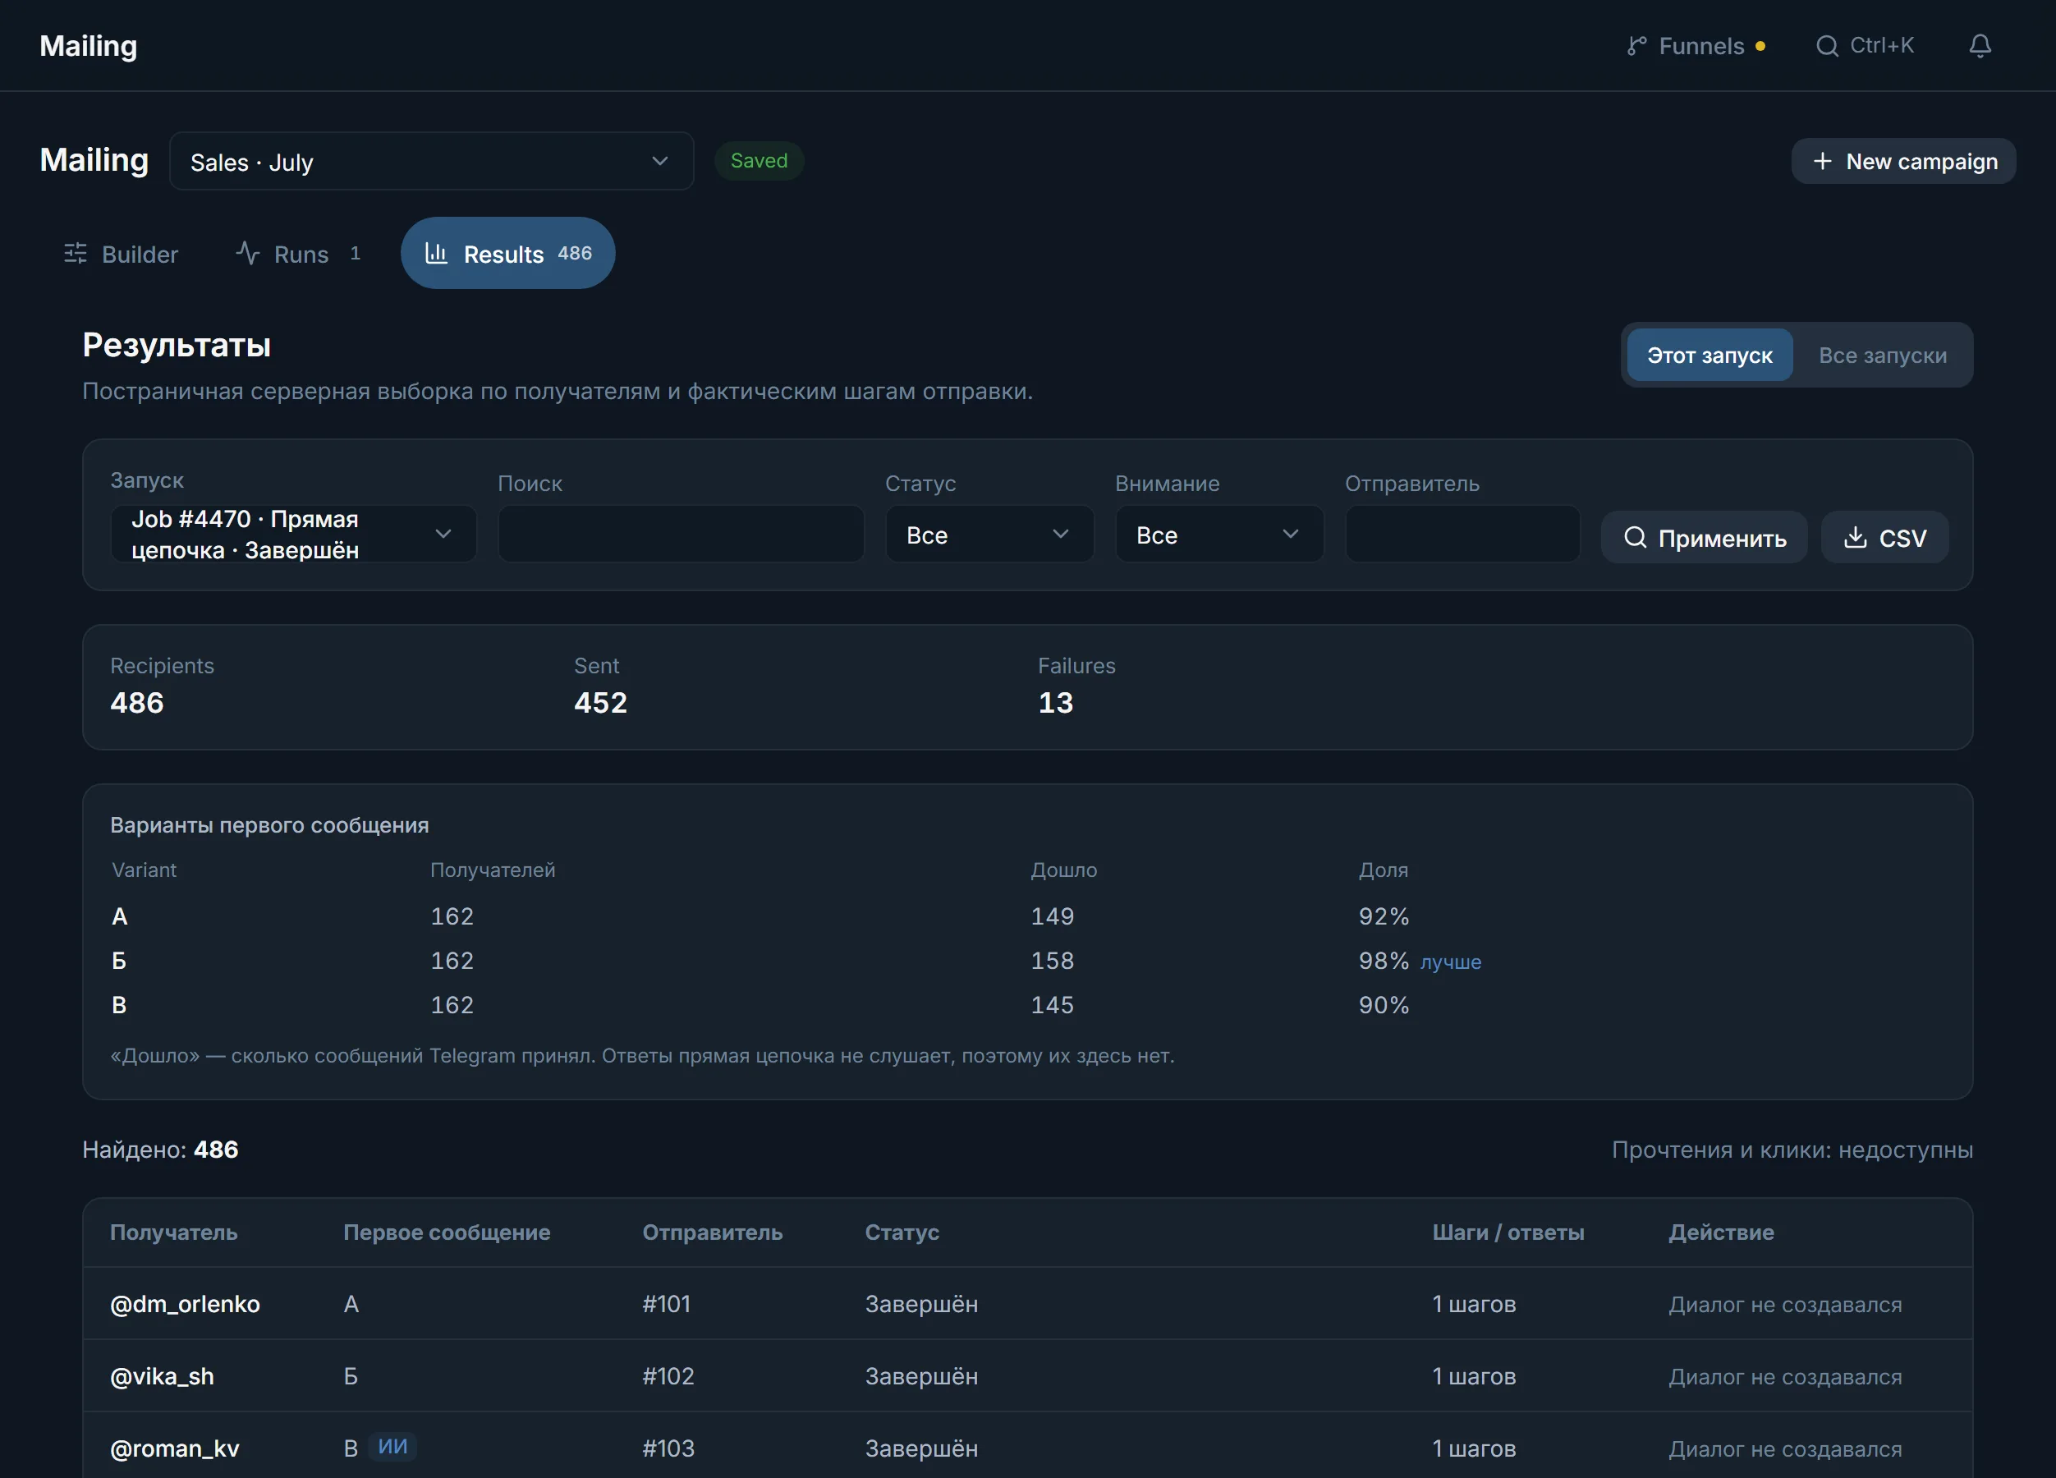This screenshot has width=2056, height=1478.
Task: Click the Builder sliders icon
Action: click(x=76, y=254)
